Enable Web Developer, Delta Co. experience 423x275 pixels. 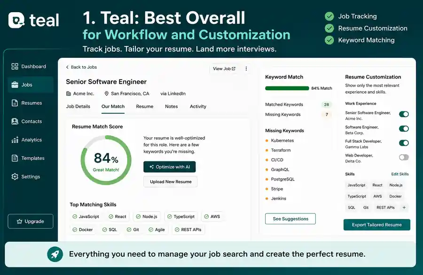[x=404, y=157]
